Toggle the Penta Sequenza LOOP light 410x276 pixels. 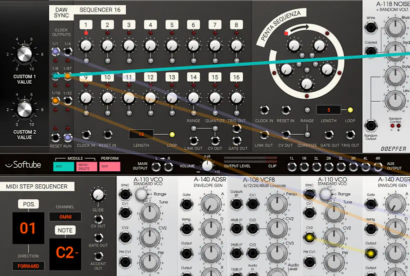[x=350, y=110]
